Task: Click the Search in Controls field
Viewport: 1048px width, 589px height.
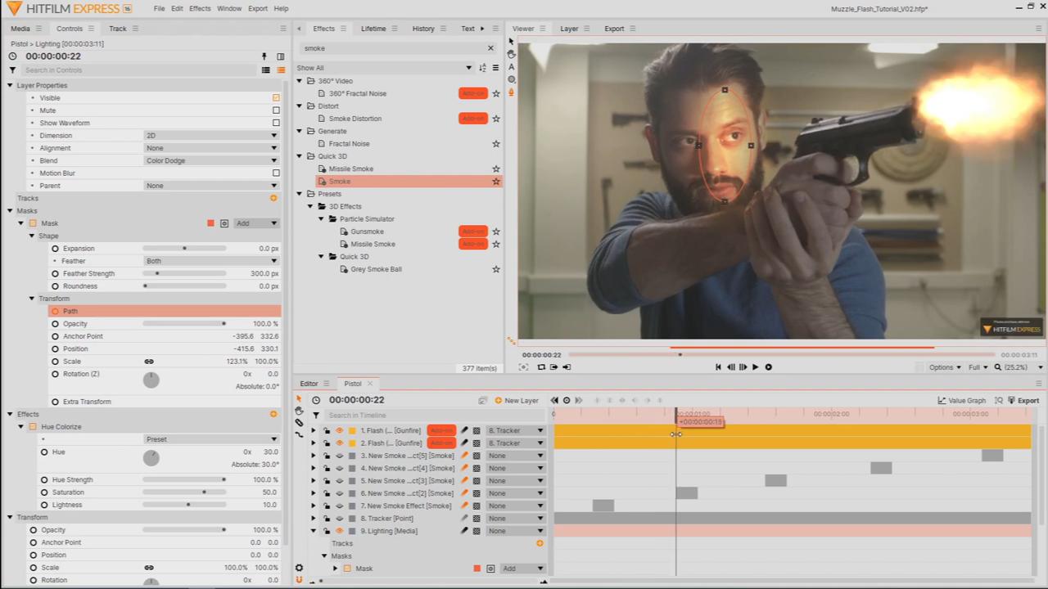Action: (138, 70)
